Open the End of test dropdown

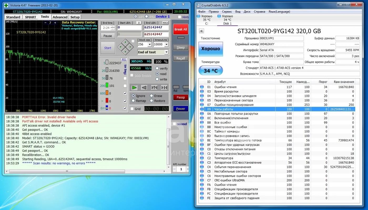[166, 52]
